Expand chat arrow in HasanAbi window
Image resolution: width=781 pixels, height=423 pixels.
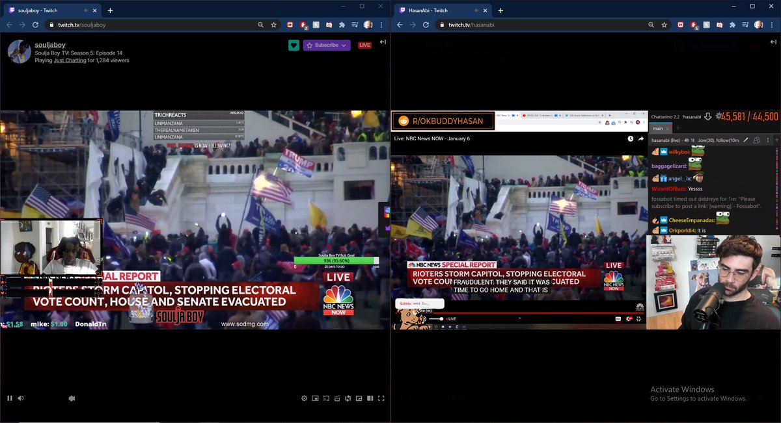coord(773,42)
